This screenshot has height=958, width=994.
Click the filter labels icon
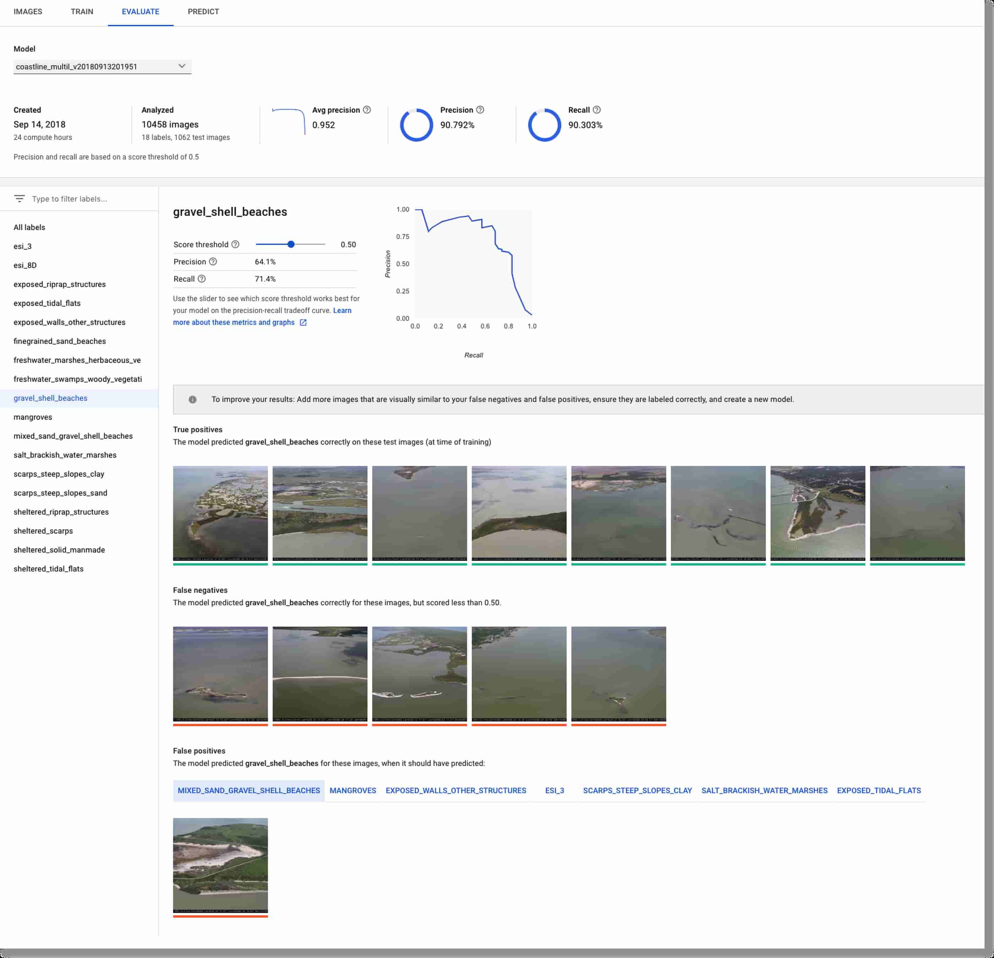[19, 199]
